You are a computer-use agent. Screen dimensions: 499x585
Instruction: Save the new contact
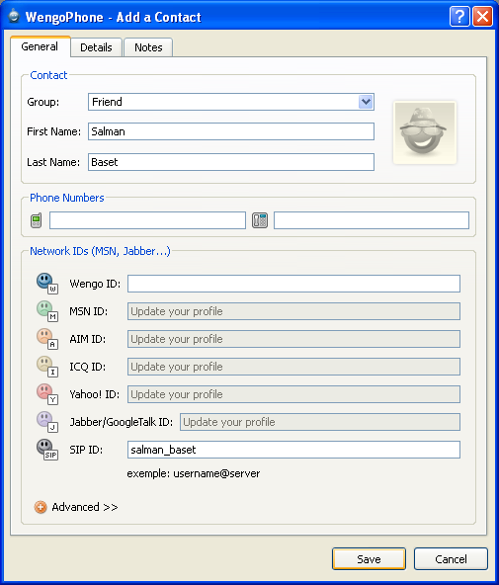point(369,559)
